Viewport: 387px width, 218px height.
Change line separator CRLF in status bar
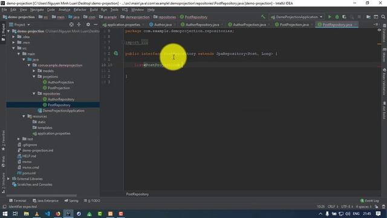coord(333,206)
